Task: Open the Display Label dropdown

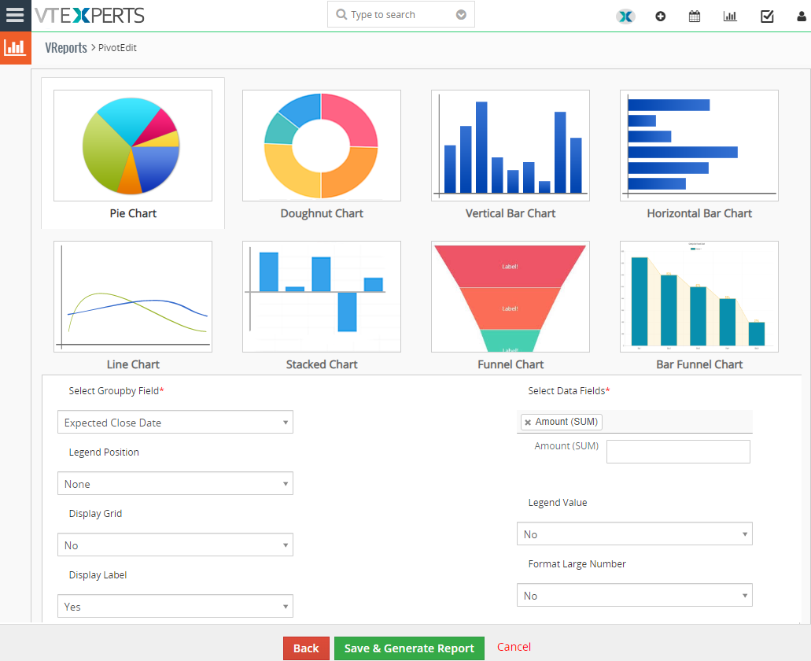Action: click(175, 606)
